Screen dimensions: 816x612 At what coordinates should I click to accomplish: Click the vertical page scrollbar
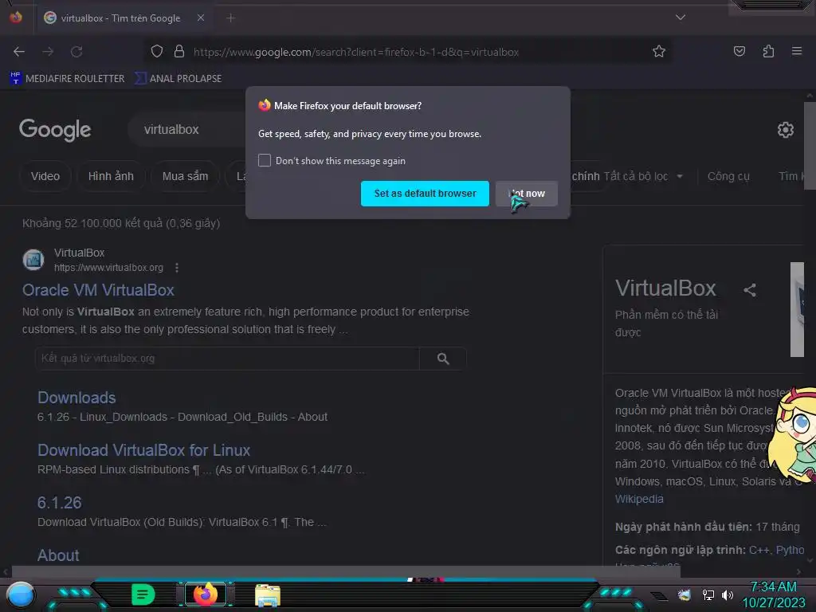[810, 146]
